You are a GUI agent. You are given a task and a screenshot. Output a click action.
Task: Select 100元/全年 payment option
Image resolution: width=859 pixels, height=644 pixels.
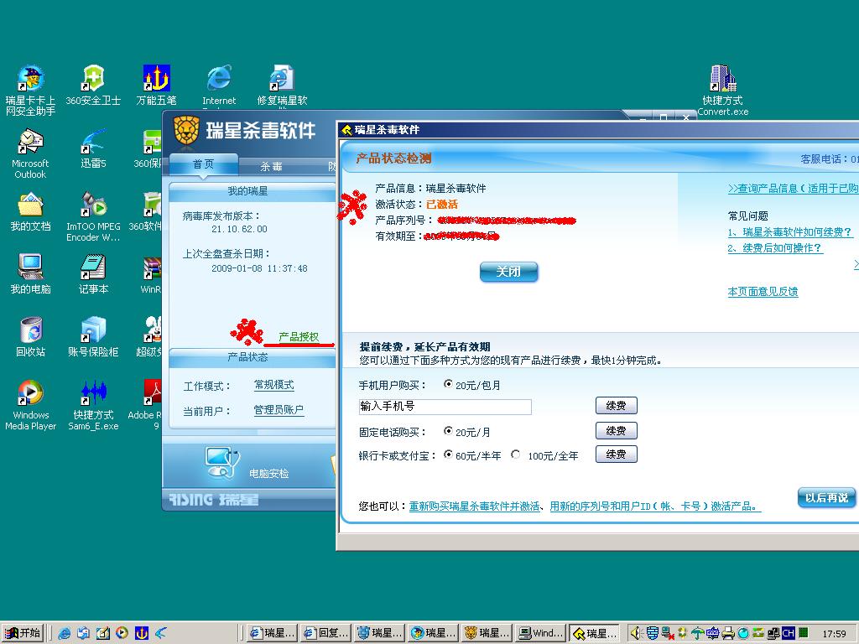(516, 454)
